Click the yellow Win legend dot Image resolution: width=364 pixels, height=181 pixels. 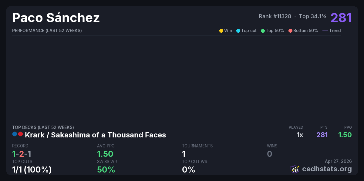(x=221, y=31)
